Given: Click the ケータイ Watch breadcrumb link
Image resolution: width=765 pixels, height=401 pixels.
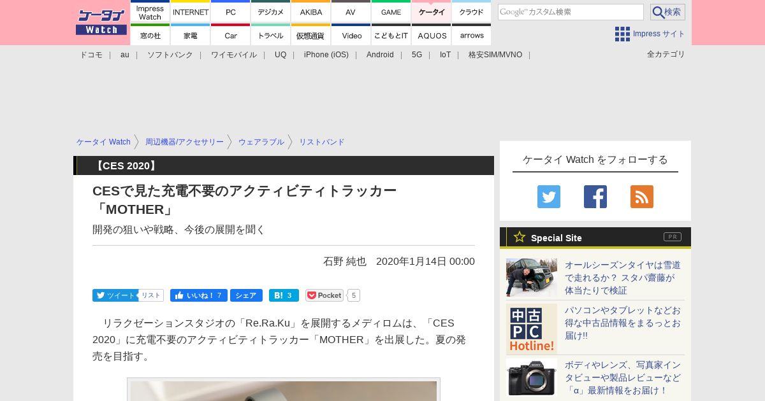Looking at the screenshot, I should [x=103, y=142].
